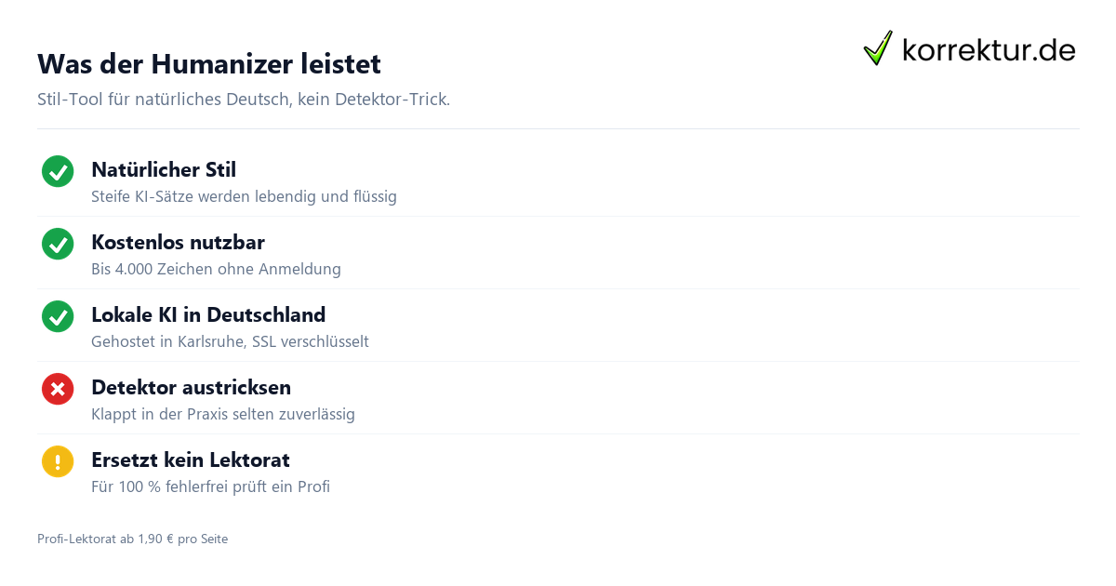The image size is (1116, 586).
Task: Click red cross icon beside Detektor austricksen
Action: click(x=58, y=389)
